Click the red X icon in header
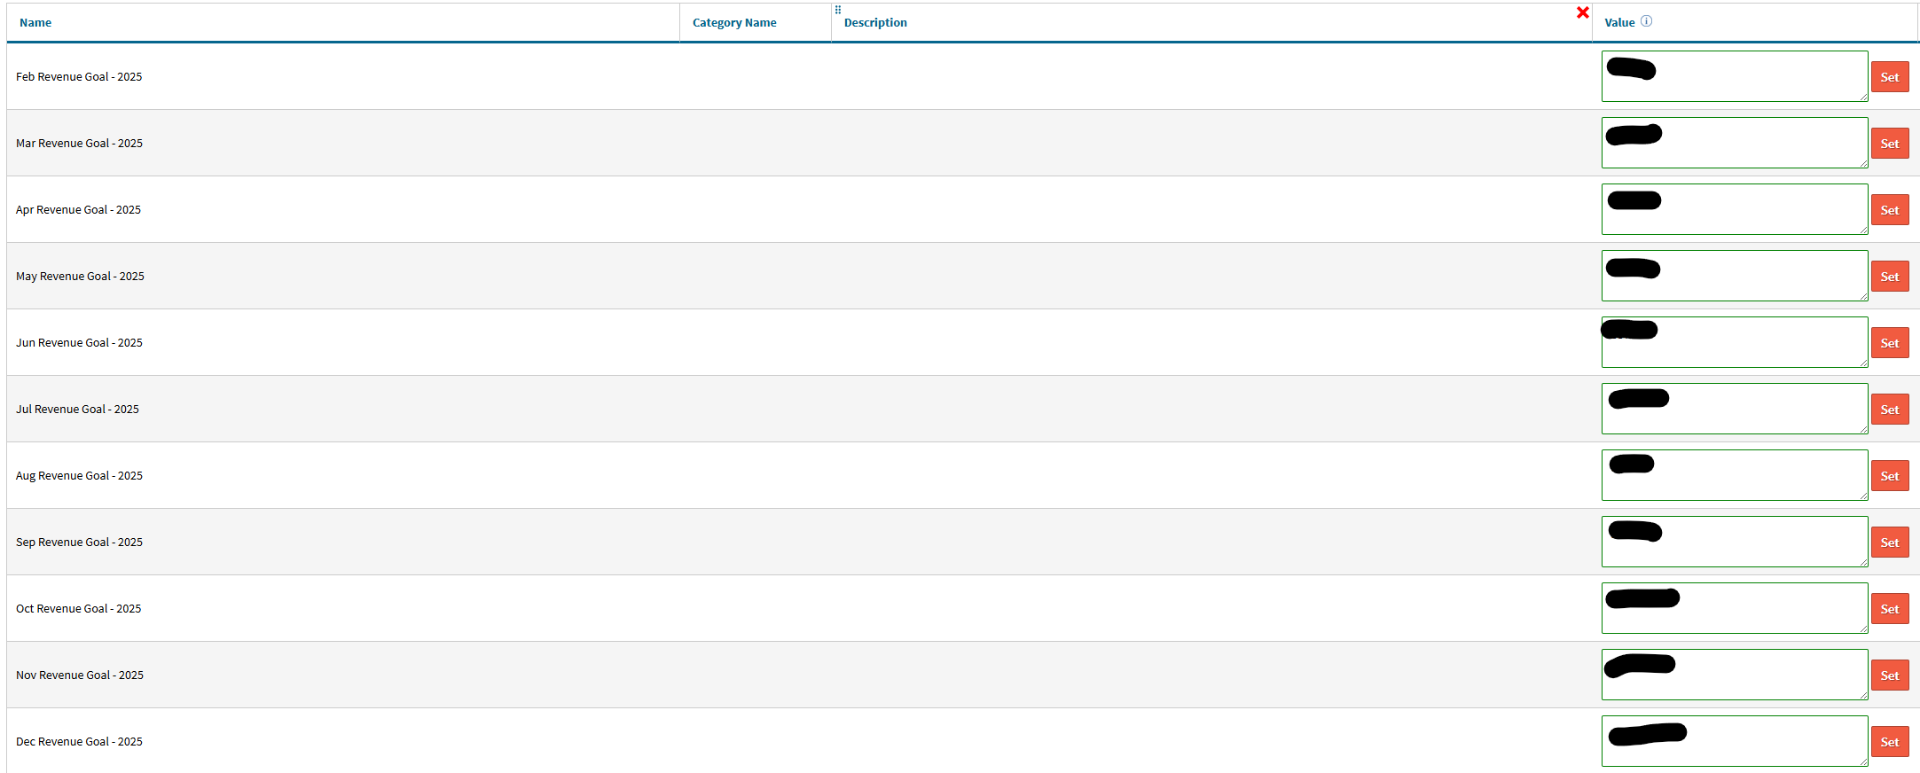The image size is (1920, 773). pos(1582,12)
